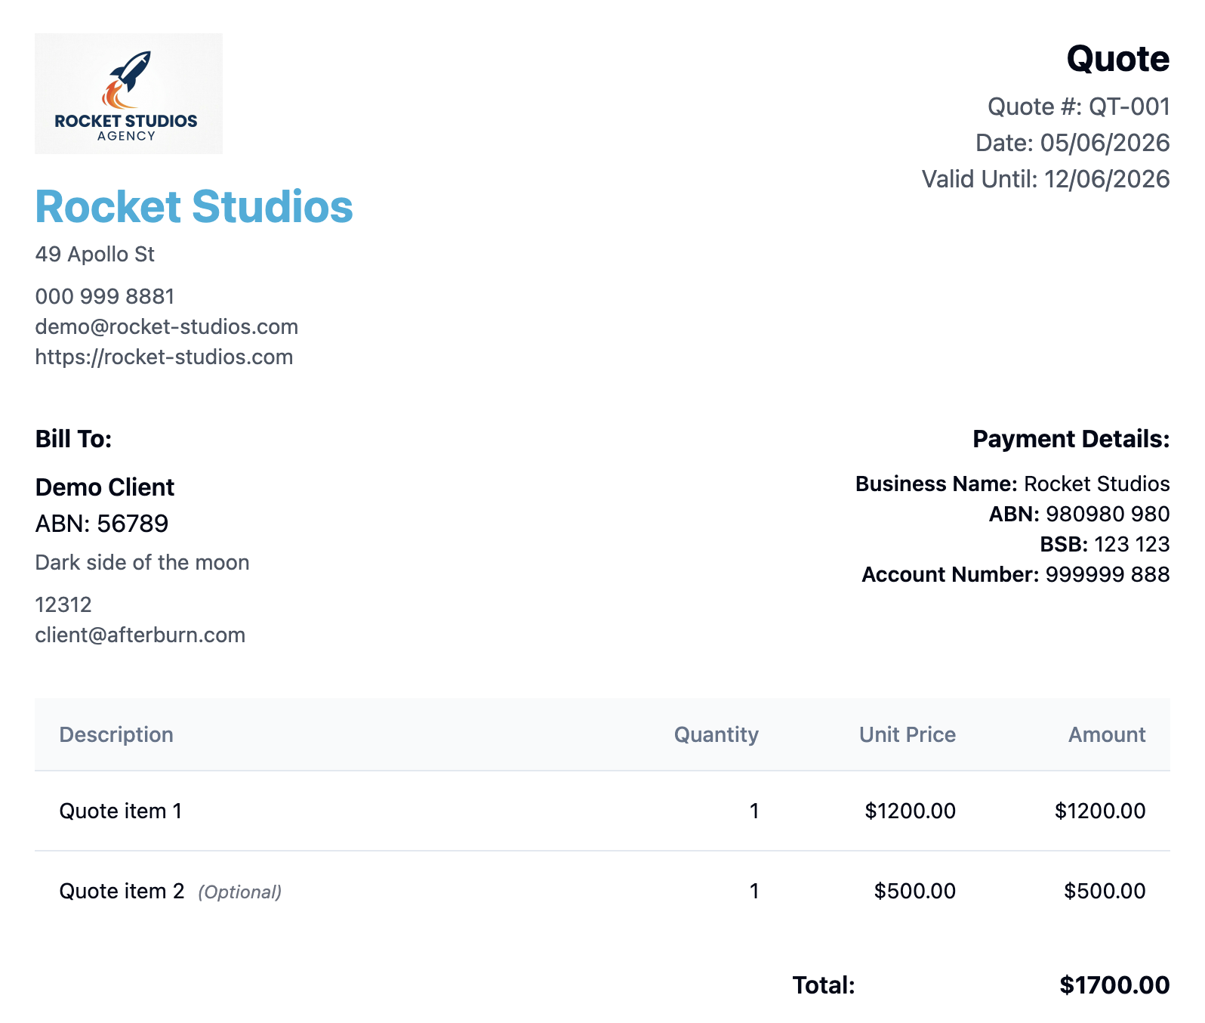This screenshot has width=1205, height=1023.
Task: Click the Quote title heading
Action: coord(1117,59)
